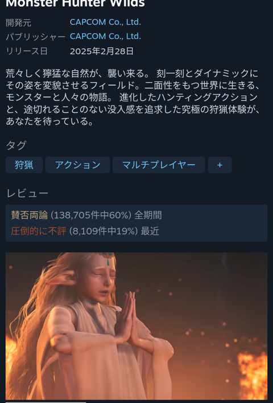Open the developer CAPCOM Co., Ltd. link
Image resolution: width=273 pixels, height=403 pixels.
click(105, 22)
